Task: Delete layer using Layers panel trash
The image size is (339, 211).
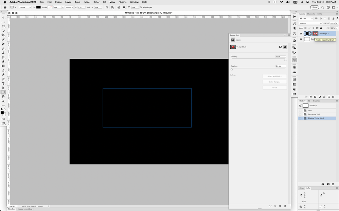Action: [x=333, y=97]
